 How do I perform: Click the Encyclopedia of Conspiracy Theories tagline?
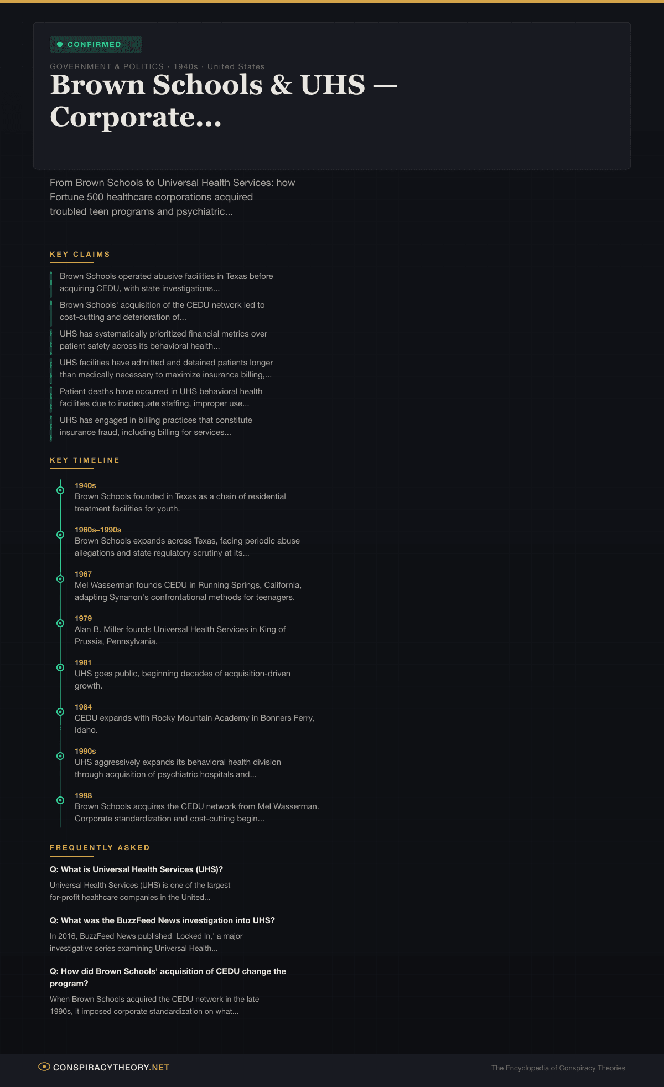pos(558,1068)
